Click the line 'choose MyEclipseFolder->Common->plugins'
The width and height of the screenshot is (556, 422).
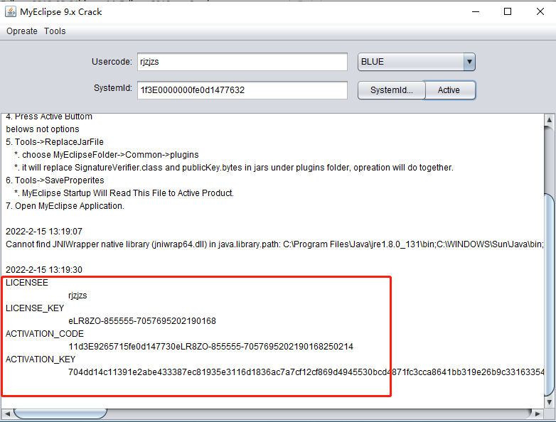(x=107, y=155)
